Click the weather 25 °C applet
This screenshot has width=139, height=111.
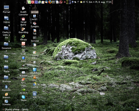click(x=84, y=2)
